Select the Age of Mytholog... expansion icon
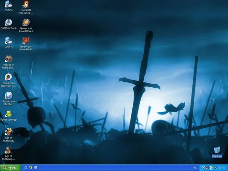 8,153
